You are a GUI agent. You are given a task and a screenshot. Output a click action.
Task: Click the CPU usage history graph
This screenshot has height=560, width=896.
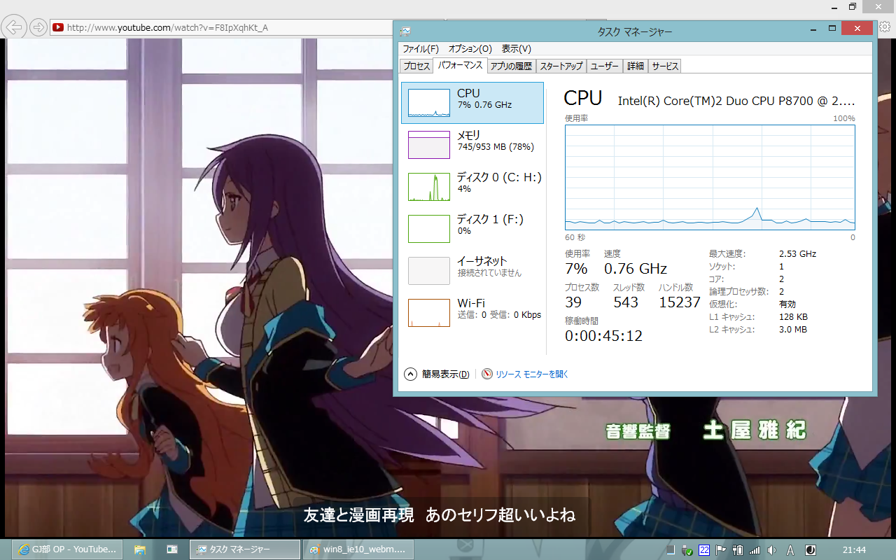pyautogui.click(x=710, y=178)
